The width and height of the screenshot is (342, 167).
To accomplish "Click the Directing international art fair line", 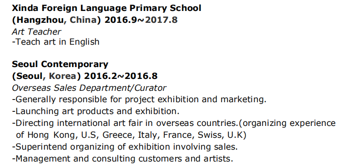I will click(x=174, y=123).
